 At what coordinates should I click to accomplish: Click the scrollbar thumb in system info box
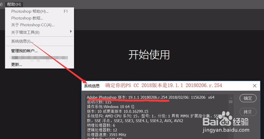tap(231, 102)
